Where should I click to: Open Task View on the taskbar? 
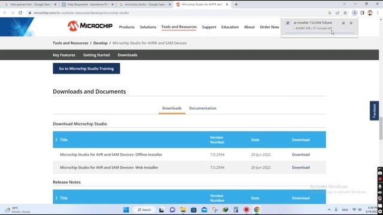click(x=162, y=210)
